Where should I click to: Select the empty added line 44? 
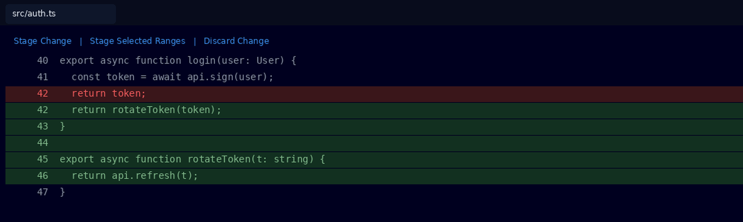(374, 143)
